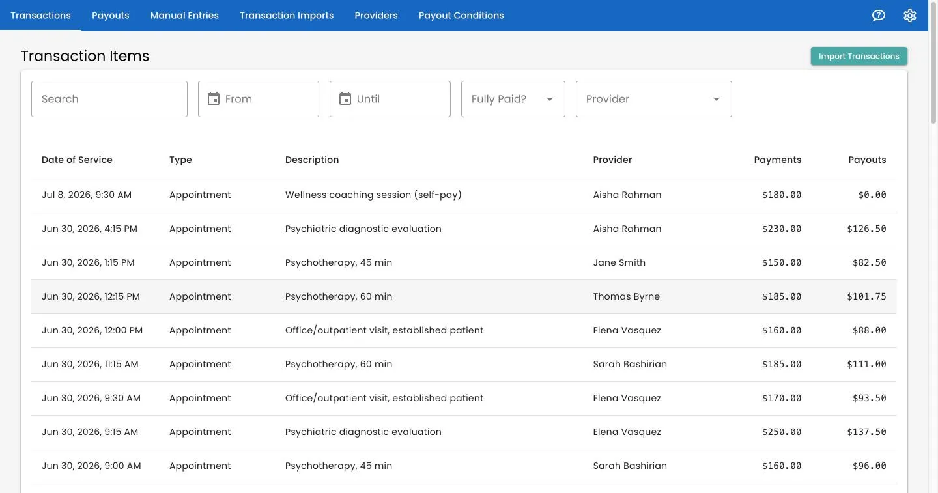Switch to the Transactions tab

tap(40, 16)
